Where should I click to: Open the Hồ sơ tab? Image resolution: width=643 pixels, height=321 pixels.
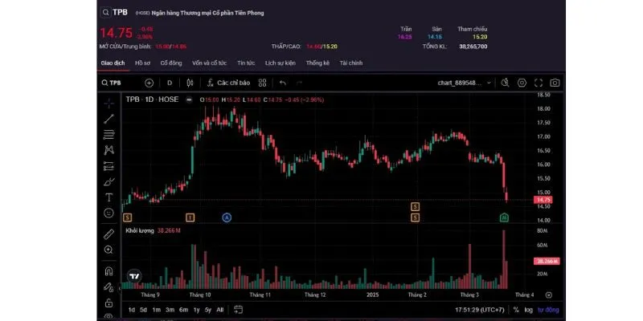point(143,63)
